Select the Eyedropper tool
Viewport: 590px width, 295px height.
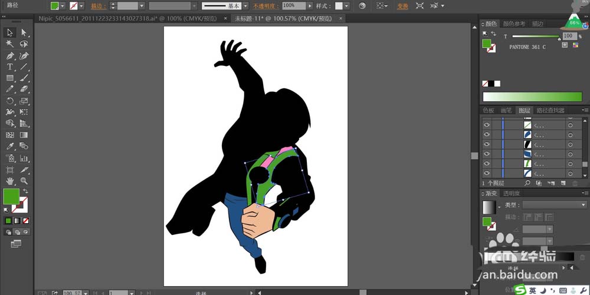[x=10, y=146]
